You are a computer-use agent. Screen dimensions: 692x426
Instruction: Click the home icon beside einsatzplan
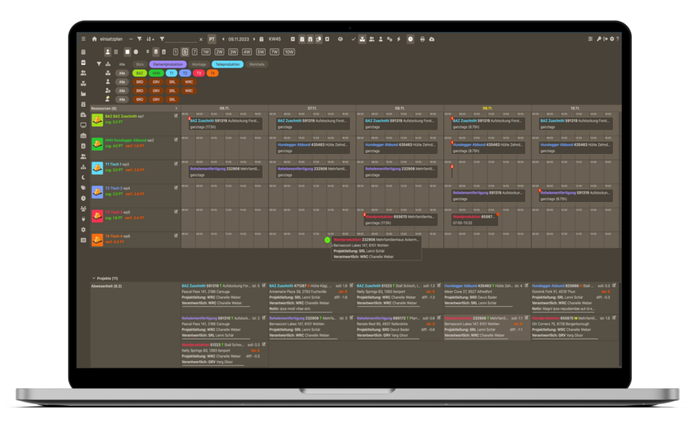coord(95,39)
